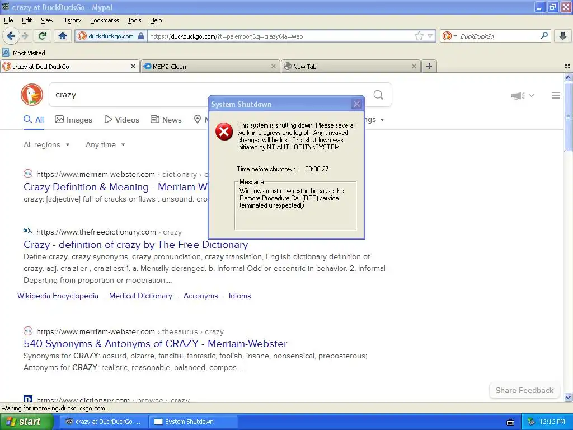This screenshot has width=573, height=430.
Task: Open the Wikipedia Encyclopedia sublink
Action: click(x=58, y=296)
